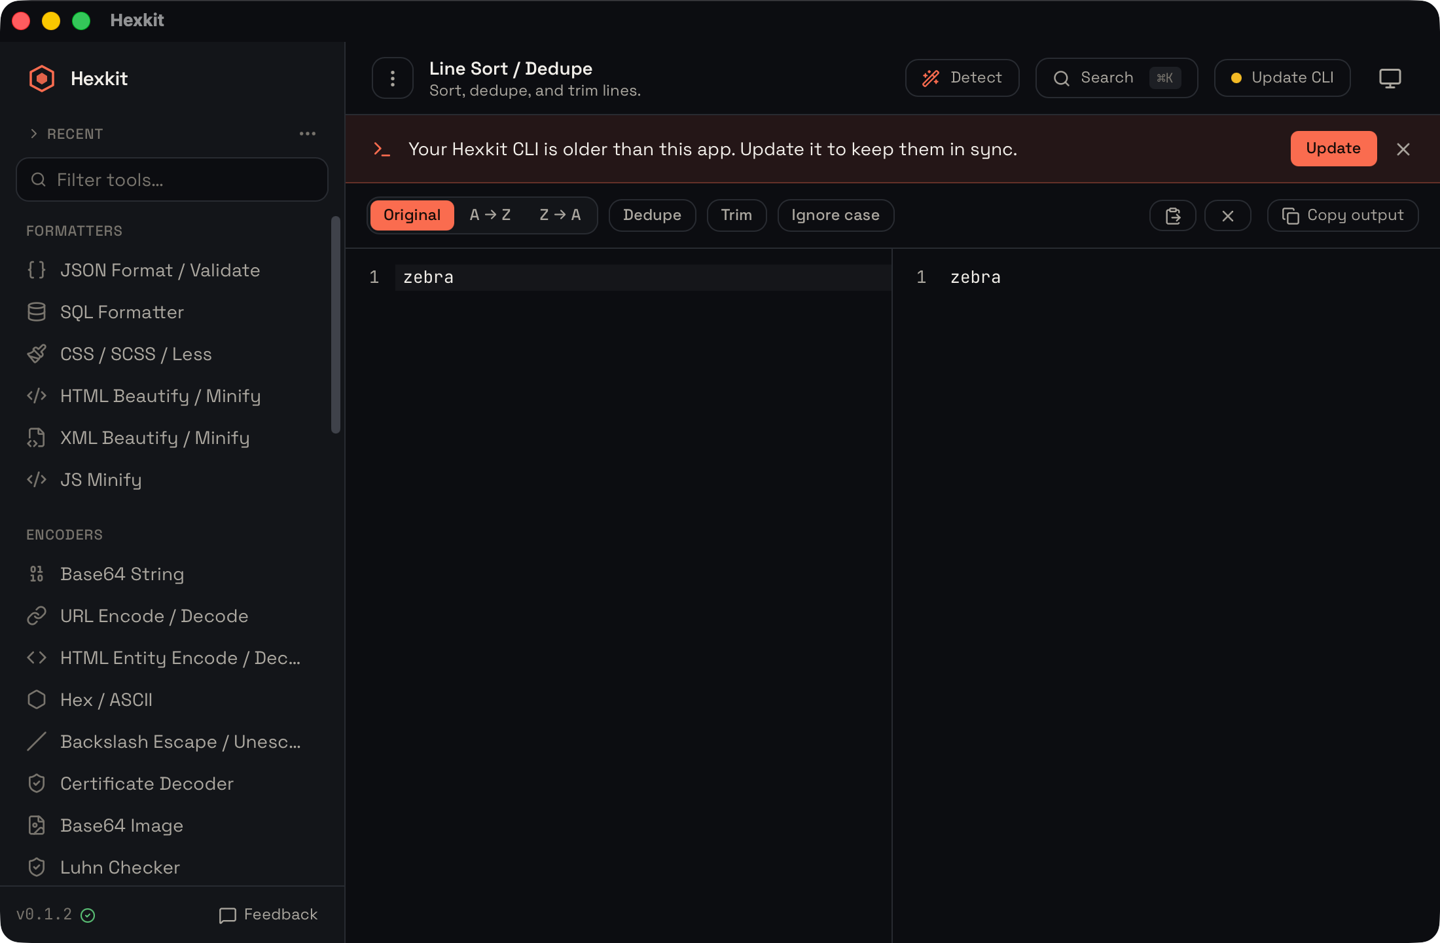The width and height of the screenshot is (1440, 943).
Task: Click the terminal prompt icon in banner
Action: coord(382,149)
